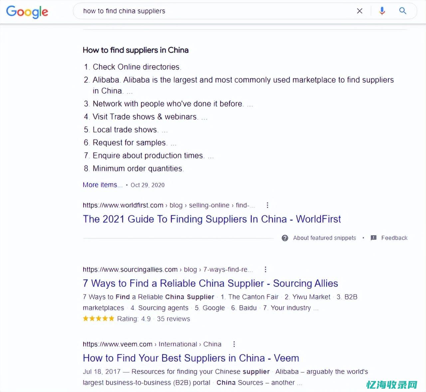This screenshot has height=392, width=426.
Task: Click the veem.com breadcrumb URL
Action: tap(152, 344)
